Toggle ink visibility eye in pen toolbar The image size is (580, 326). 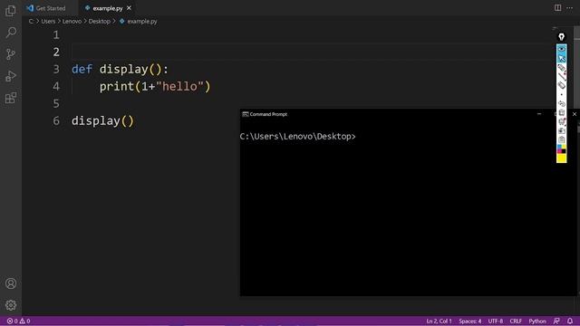coord(562,49)
